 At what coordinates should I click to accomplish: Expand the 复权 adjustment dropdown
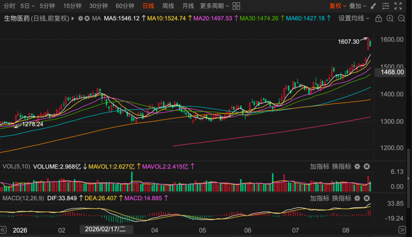338,6
